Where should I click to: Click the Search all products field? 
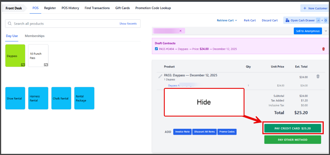[63, 24]
